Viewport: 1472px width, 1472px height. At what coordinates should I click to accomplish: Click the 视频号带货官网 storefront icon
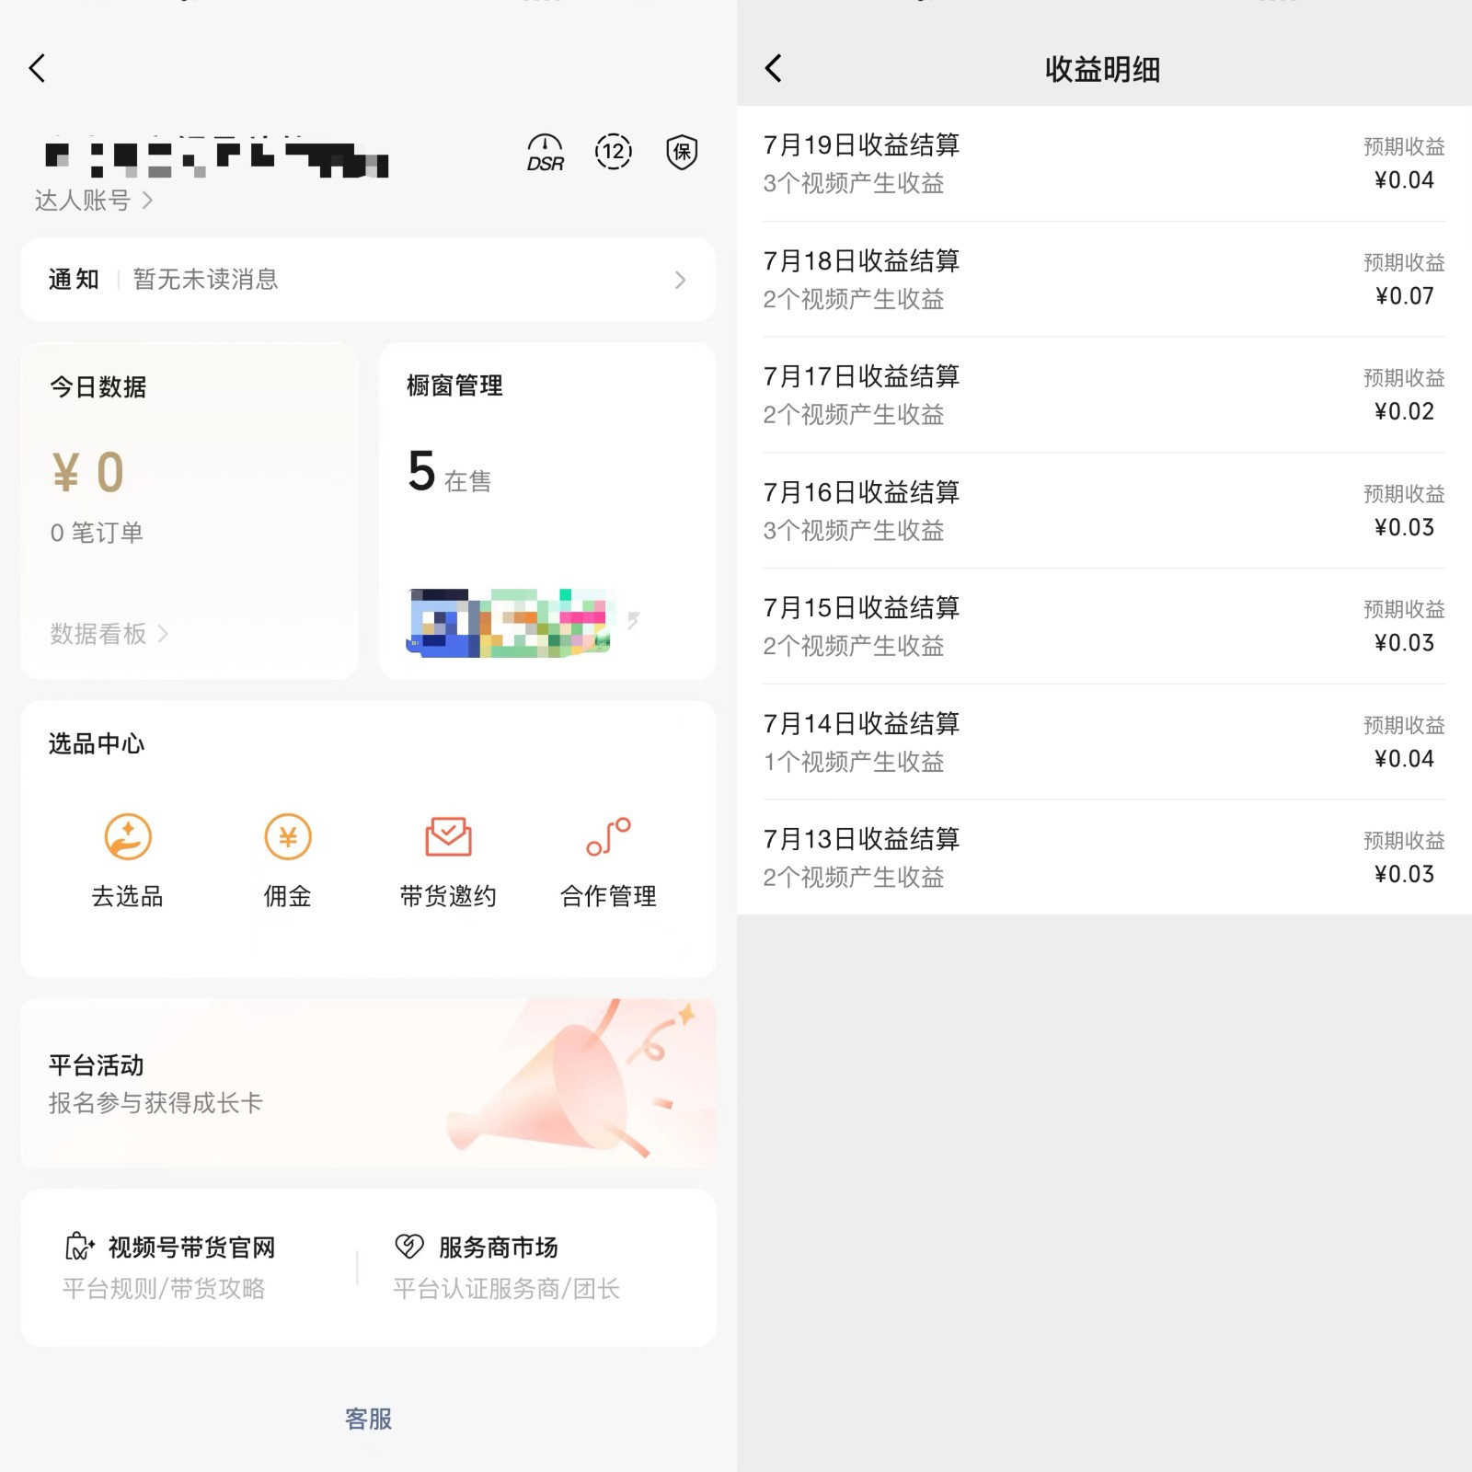[78, 1247]
